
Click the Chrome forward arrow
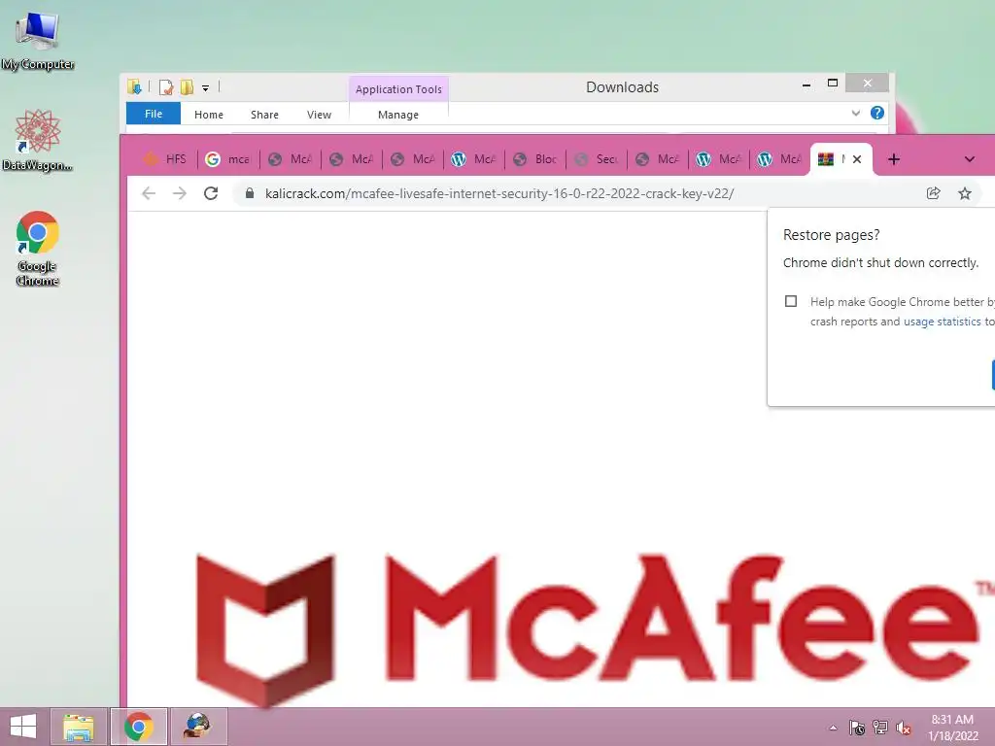point(180,193)
